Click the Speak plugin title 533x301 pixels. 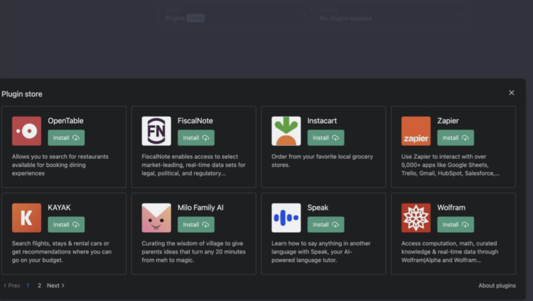(318, 208)
